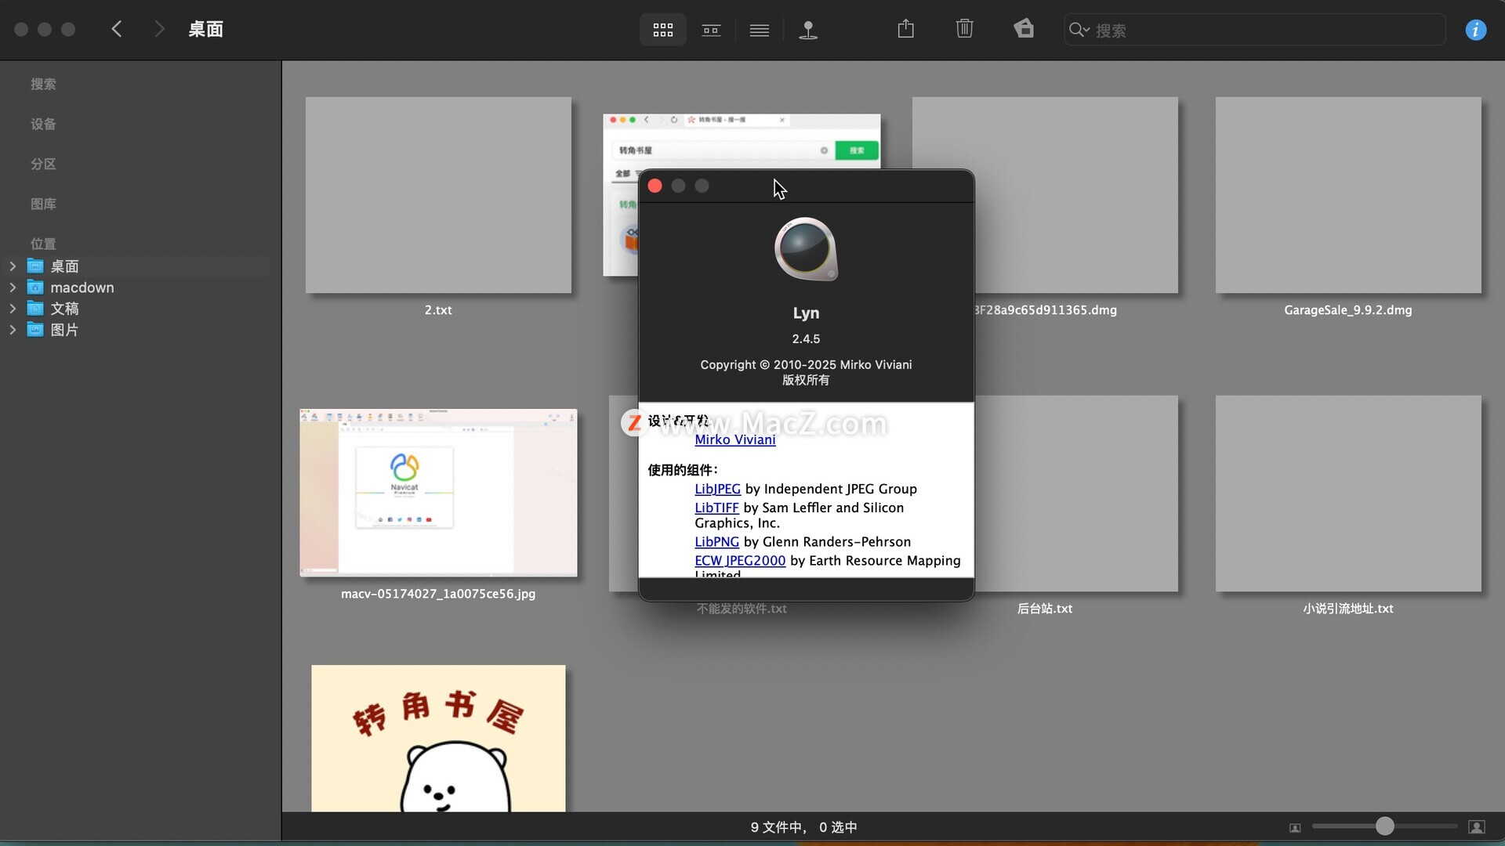Expand the 桌面 folder in sidebar

coord(13,266)
